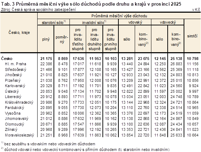Click footnote 1 about 'bez souběhu s vdovským'
Screen dimensions: 201x152
pyautogui.click(x=48, y=144)
